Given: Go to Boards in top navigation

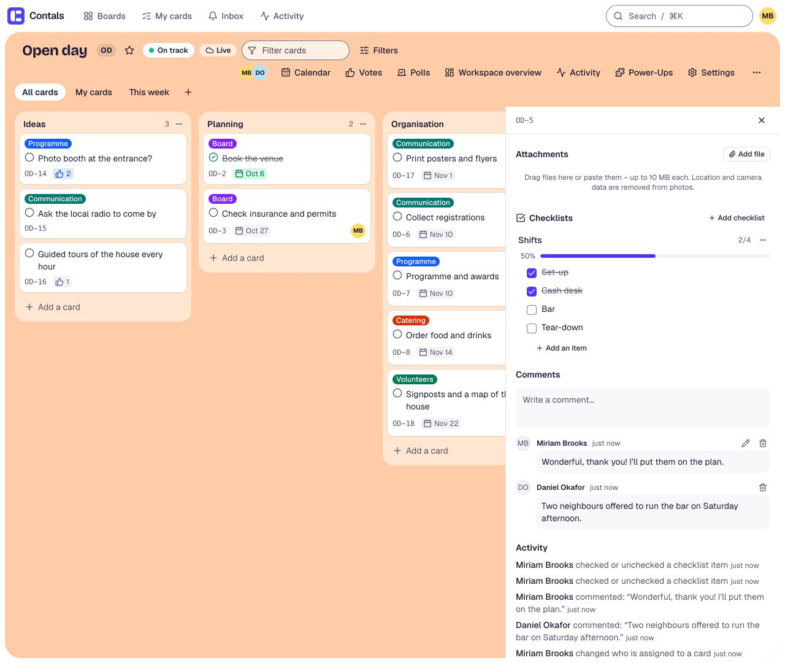Looking at the screenshot, I should coord(105,16).
